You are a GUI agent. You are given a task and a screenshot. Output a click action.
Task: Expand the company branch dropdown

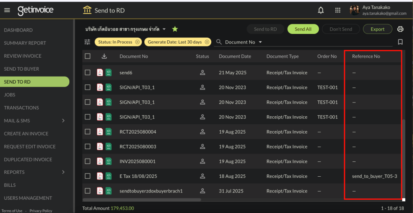(x=164, y=29)
